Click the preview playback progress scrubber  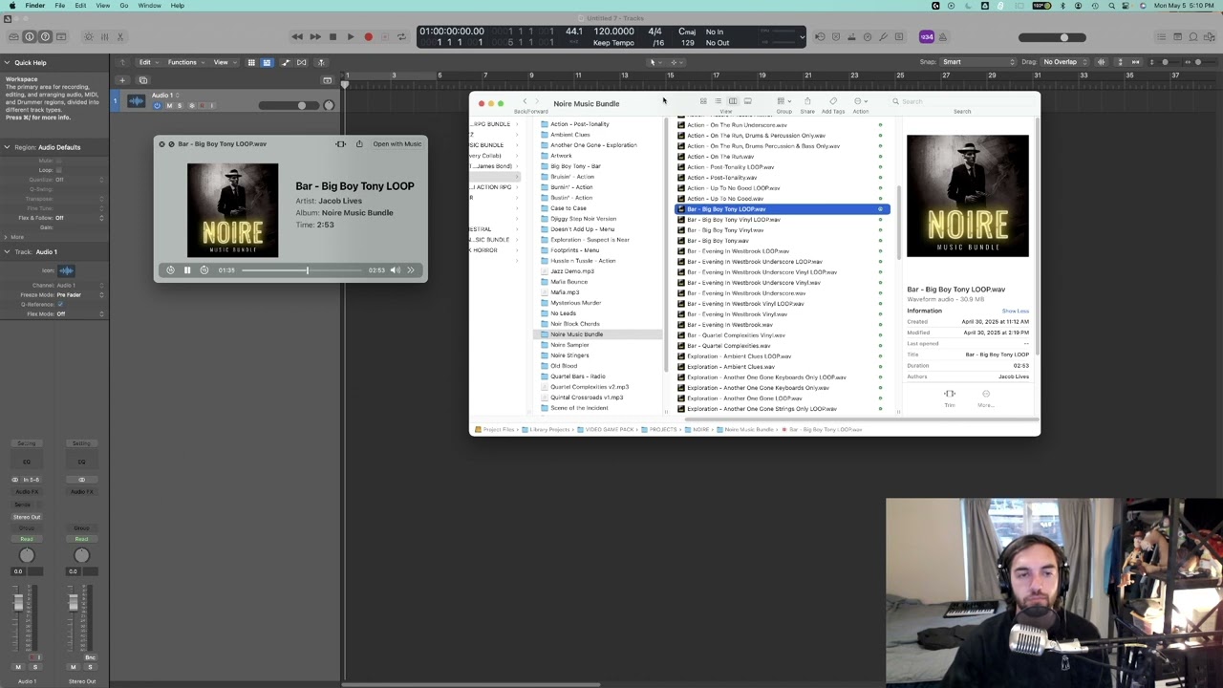[x=306, y=270]
